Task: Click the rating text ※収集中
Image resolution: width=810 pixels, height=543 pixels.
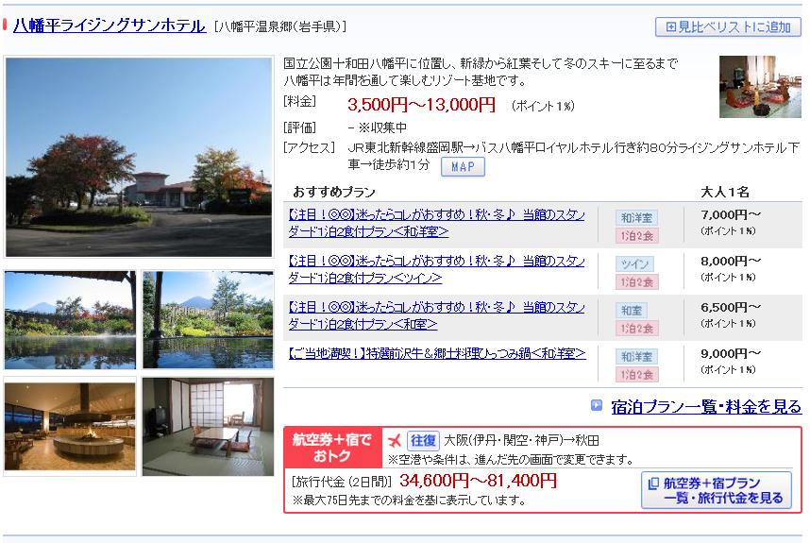Action: click(382, 127)
